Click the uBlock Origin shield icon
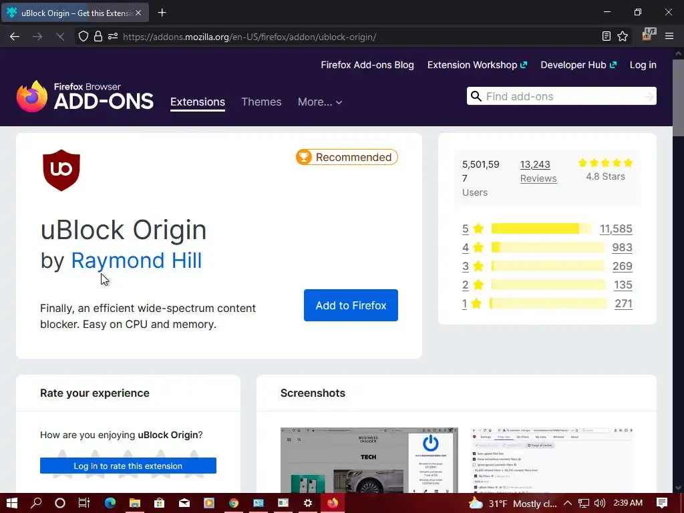Image resolution: width=684 pixels, height=513 pixels. pos(61,170)
